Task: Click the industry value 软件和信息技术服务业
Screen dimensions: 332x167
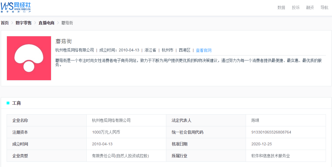Action: click(270, 156)
